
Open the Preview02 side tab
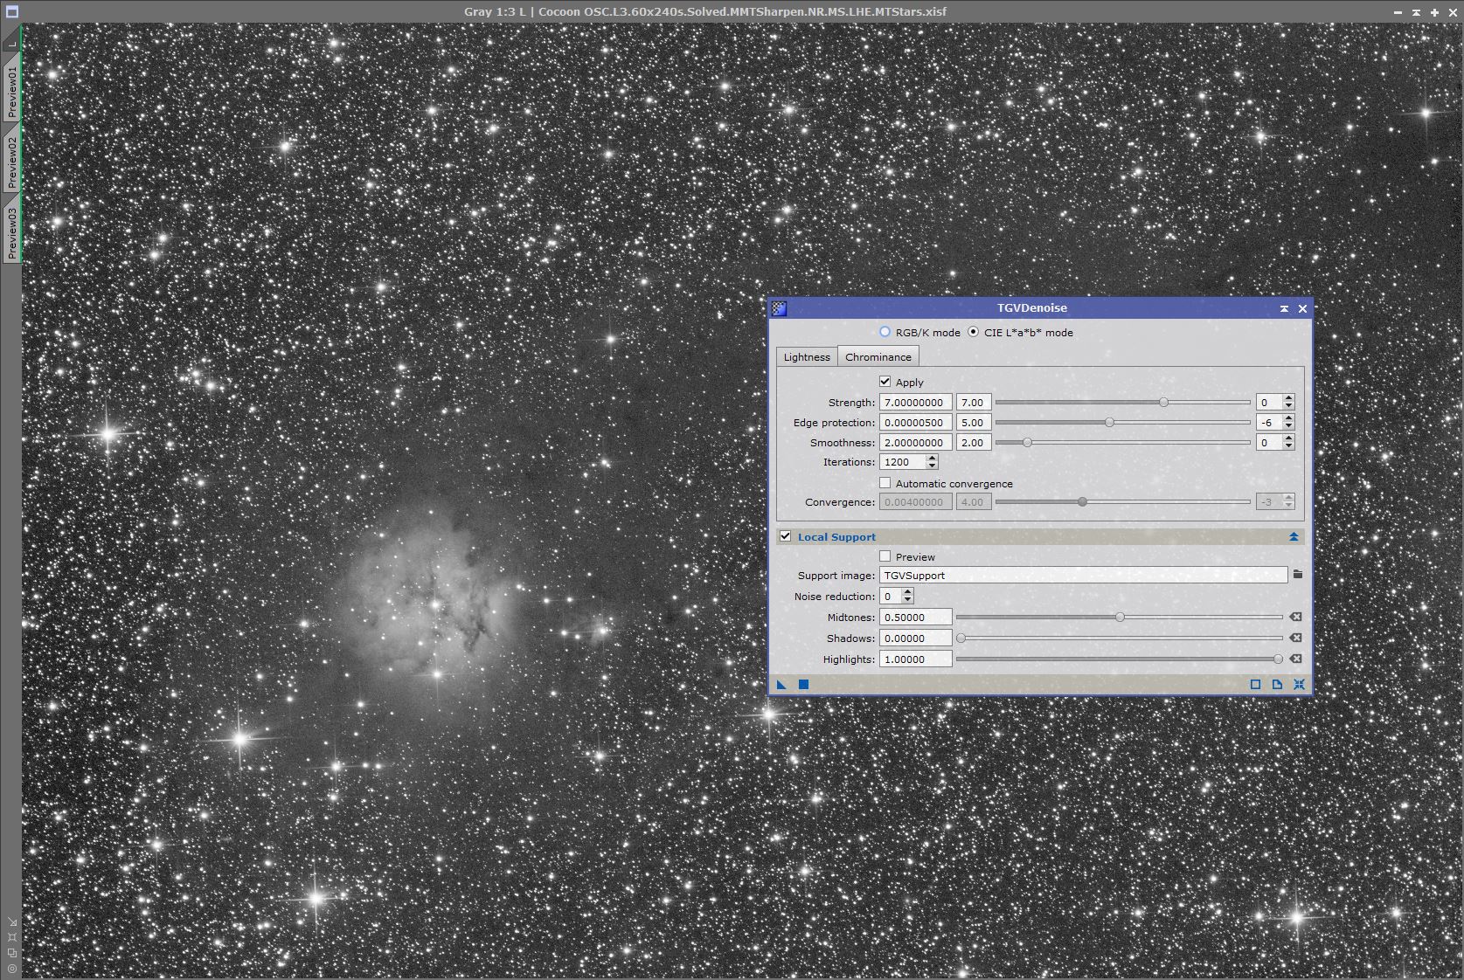(11, 162)
